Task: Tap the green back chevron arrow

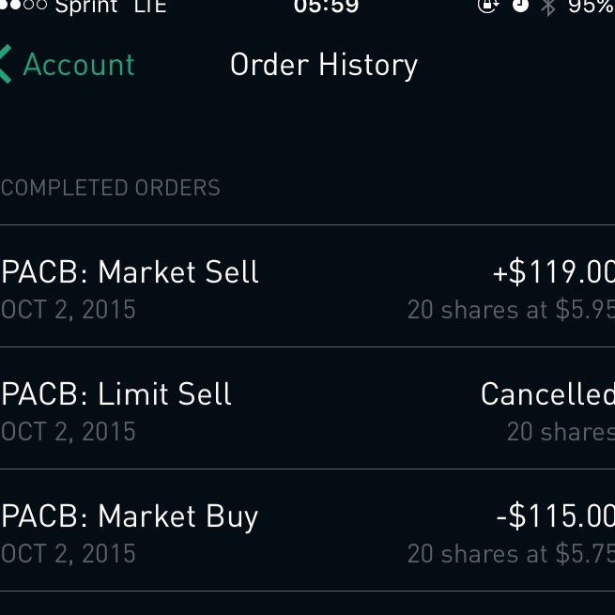Action: tap(7, 65)
